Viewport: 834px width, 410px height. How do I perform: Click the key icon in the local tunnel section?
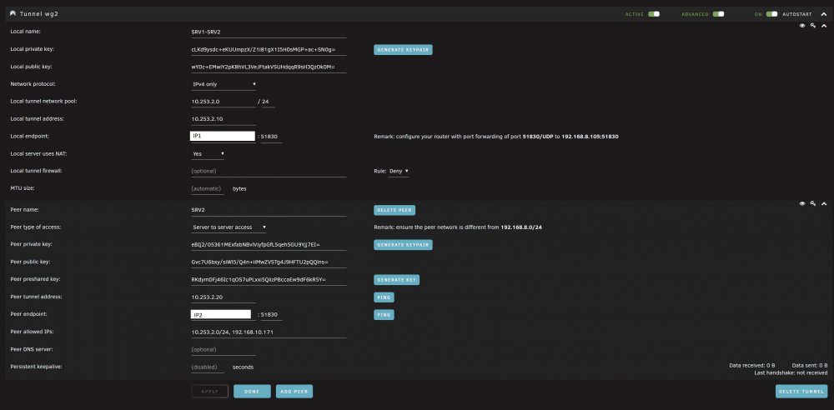coord(812,26)
